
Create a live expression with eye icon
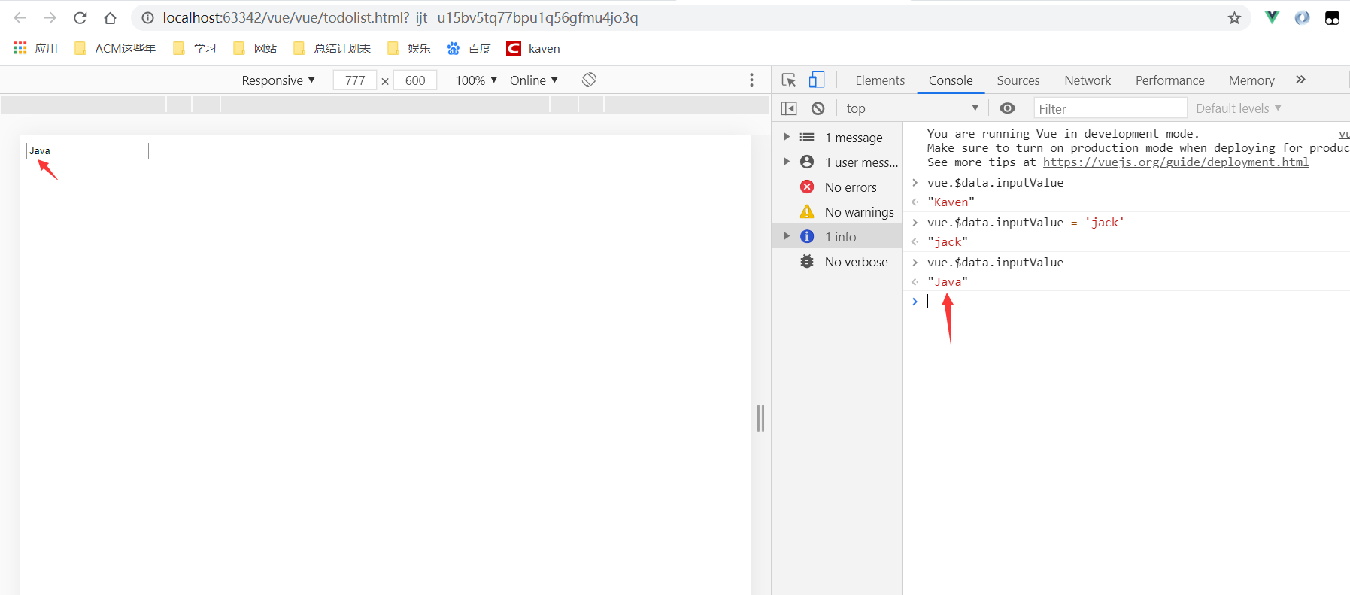pyautogui.click(x=1008, y=108)
